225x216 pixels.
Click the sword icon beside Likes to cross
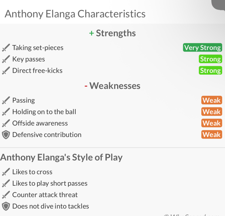[x=6, y=172]
